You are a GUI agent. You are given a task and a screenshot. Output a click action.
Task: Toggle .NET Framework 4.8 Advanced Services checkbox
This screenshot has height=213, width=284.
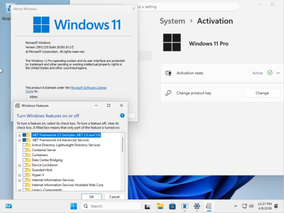click(x=24, y=140)
